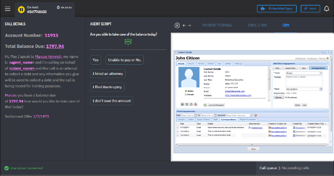Click the keyword search magnifier icon
The height and width of the screenshot is (176, 334).
click(252, 115)
